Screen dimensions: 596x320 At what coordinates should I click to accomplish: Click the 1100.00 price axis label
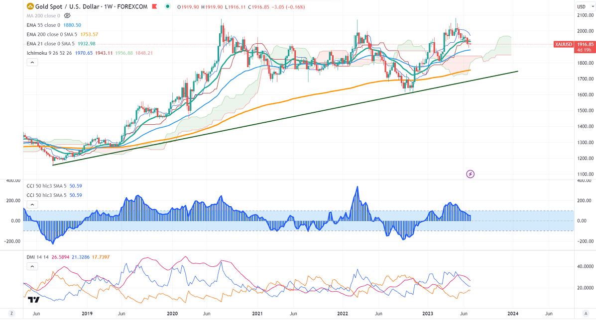coord(586,174)
